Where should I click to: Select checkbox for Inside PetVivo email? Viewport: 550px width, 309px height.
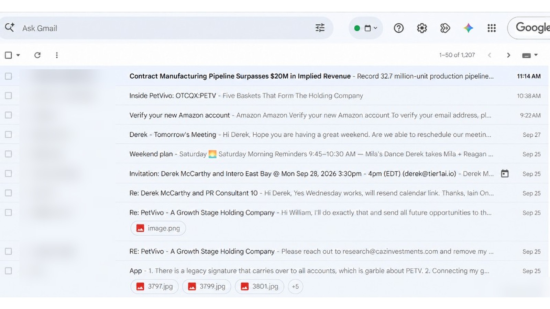pos(8,96)
